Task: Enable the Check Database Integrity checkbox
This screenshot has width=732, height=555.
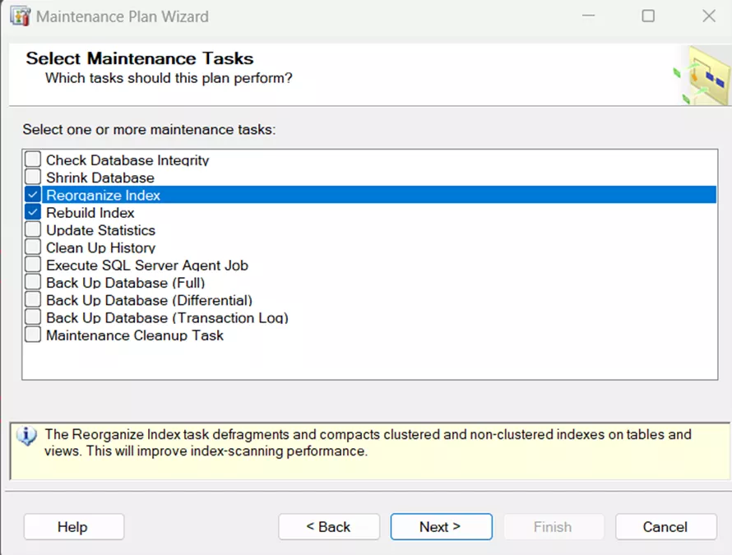Action: 33,160
